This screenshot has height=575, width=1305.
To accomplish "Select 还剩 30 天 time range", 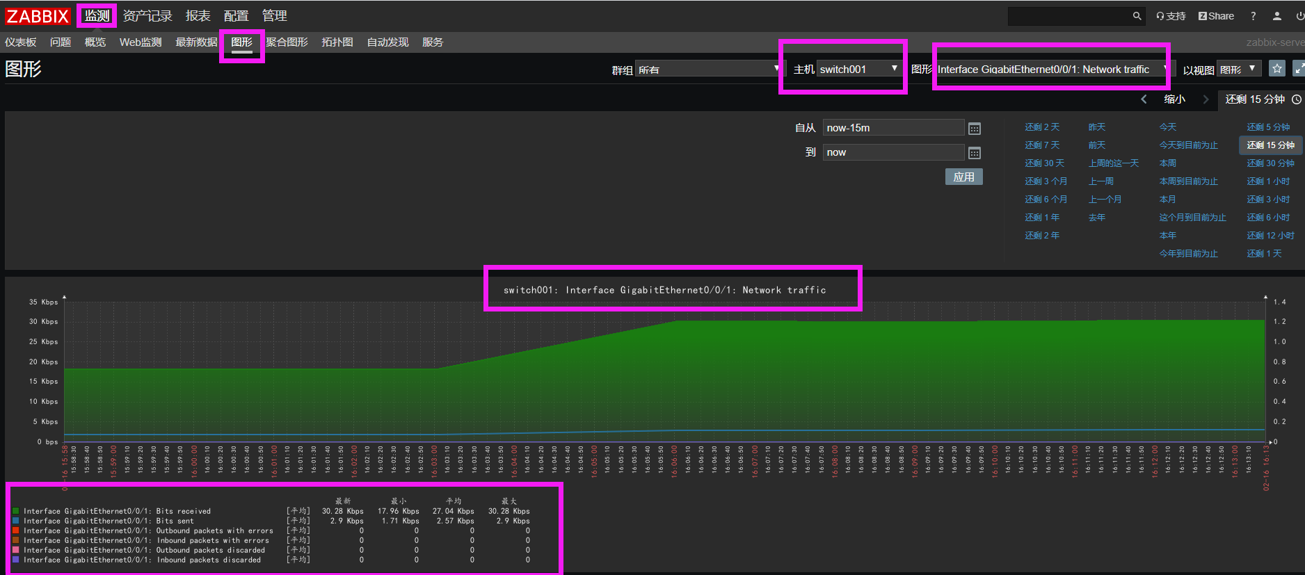I will [1044, 163].
